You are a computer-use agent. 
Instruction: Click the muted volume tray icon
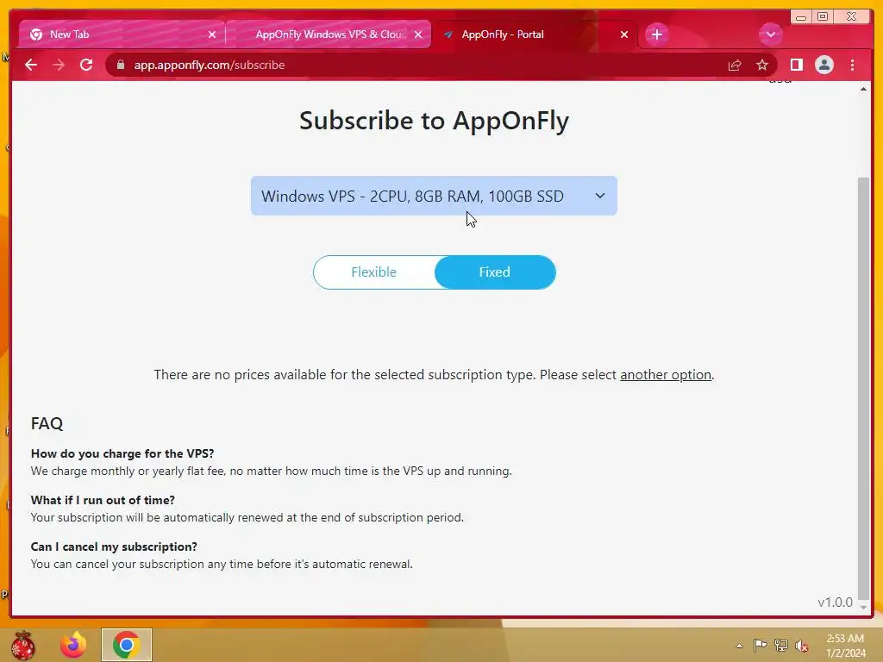tap(802, 646)
